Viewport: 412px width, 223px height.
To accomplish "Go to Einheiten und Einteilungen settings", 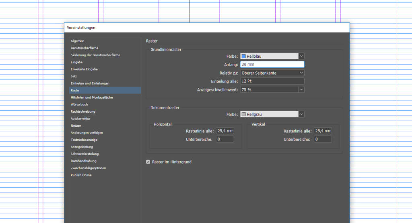I will 90,83.
